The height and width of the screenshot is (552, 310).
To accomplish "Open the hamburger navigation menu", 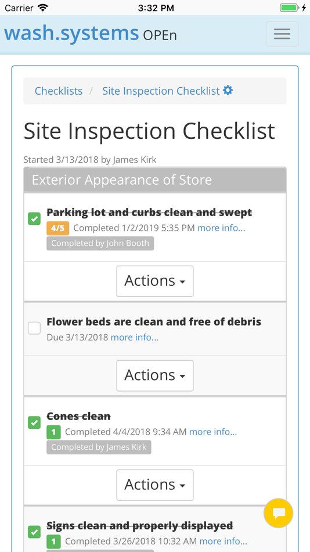I will pyautogui.click(x=282, y=34).
